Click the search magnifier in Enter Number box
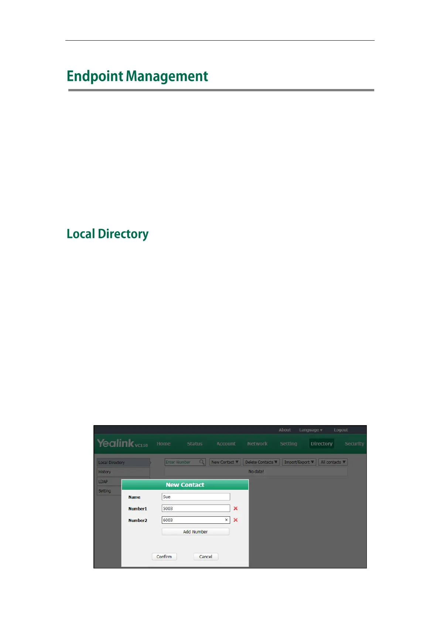The height and width of the screenshot is (622, 440). pos(202,462)
